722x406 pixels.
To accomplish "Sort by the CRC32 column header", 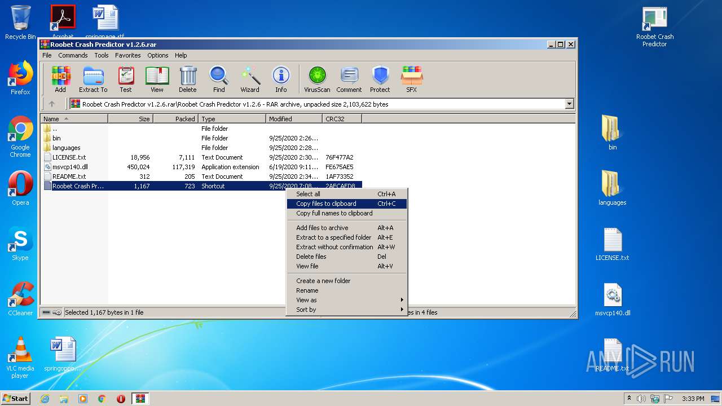I will click(342, 119).
